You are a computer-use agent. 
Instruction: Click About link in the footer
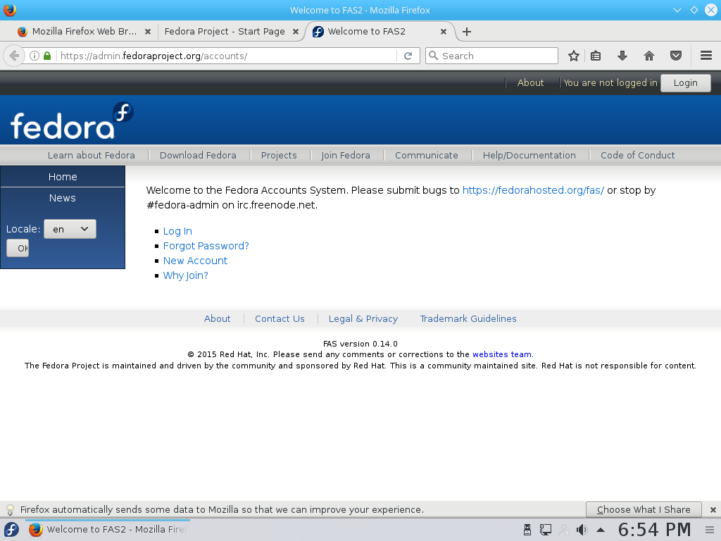click(x=217, y=319)
